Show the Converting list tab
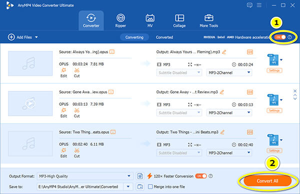This screenshot has height=194, width=300. click(x=134, y=37)
